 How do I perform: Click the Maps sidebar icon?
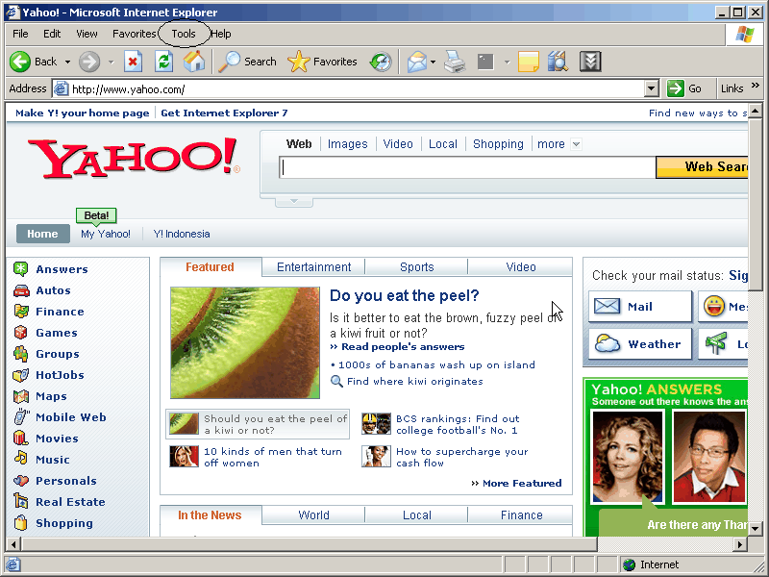coord(21,396)
